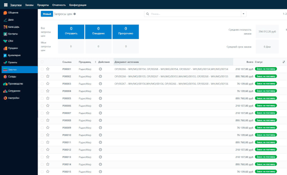Open activity clock for P00007
This screenshot has width=287, height=175.
100,113
